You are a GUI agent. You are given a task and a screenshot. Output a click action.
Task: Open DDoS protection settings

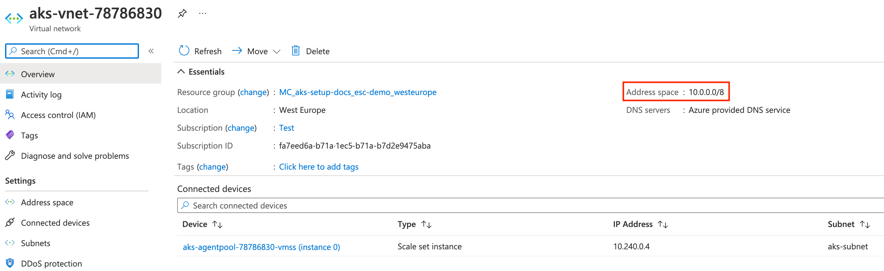pos(51,263)
